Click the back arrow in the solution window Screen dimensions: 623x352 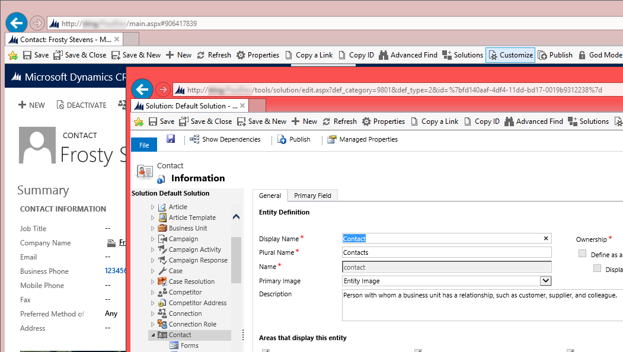tap(141, 89)
